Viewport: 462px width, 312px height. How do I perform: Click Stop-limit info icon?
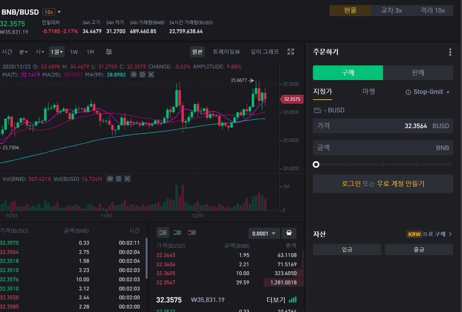[408, 92]
